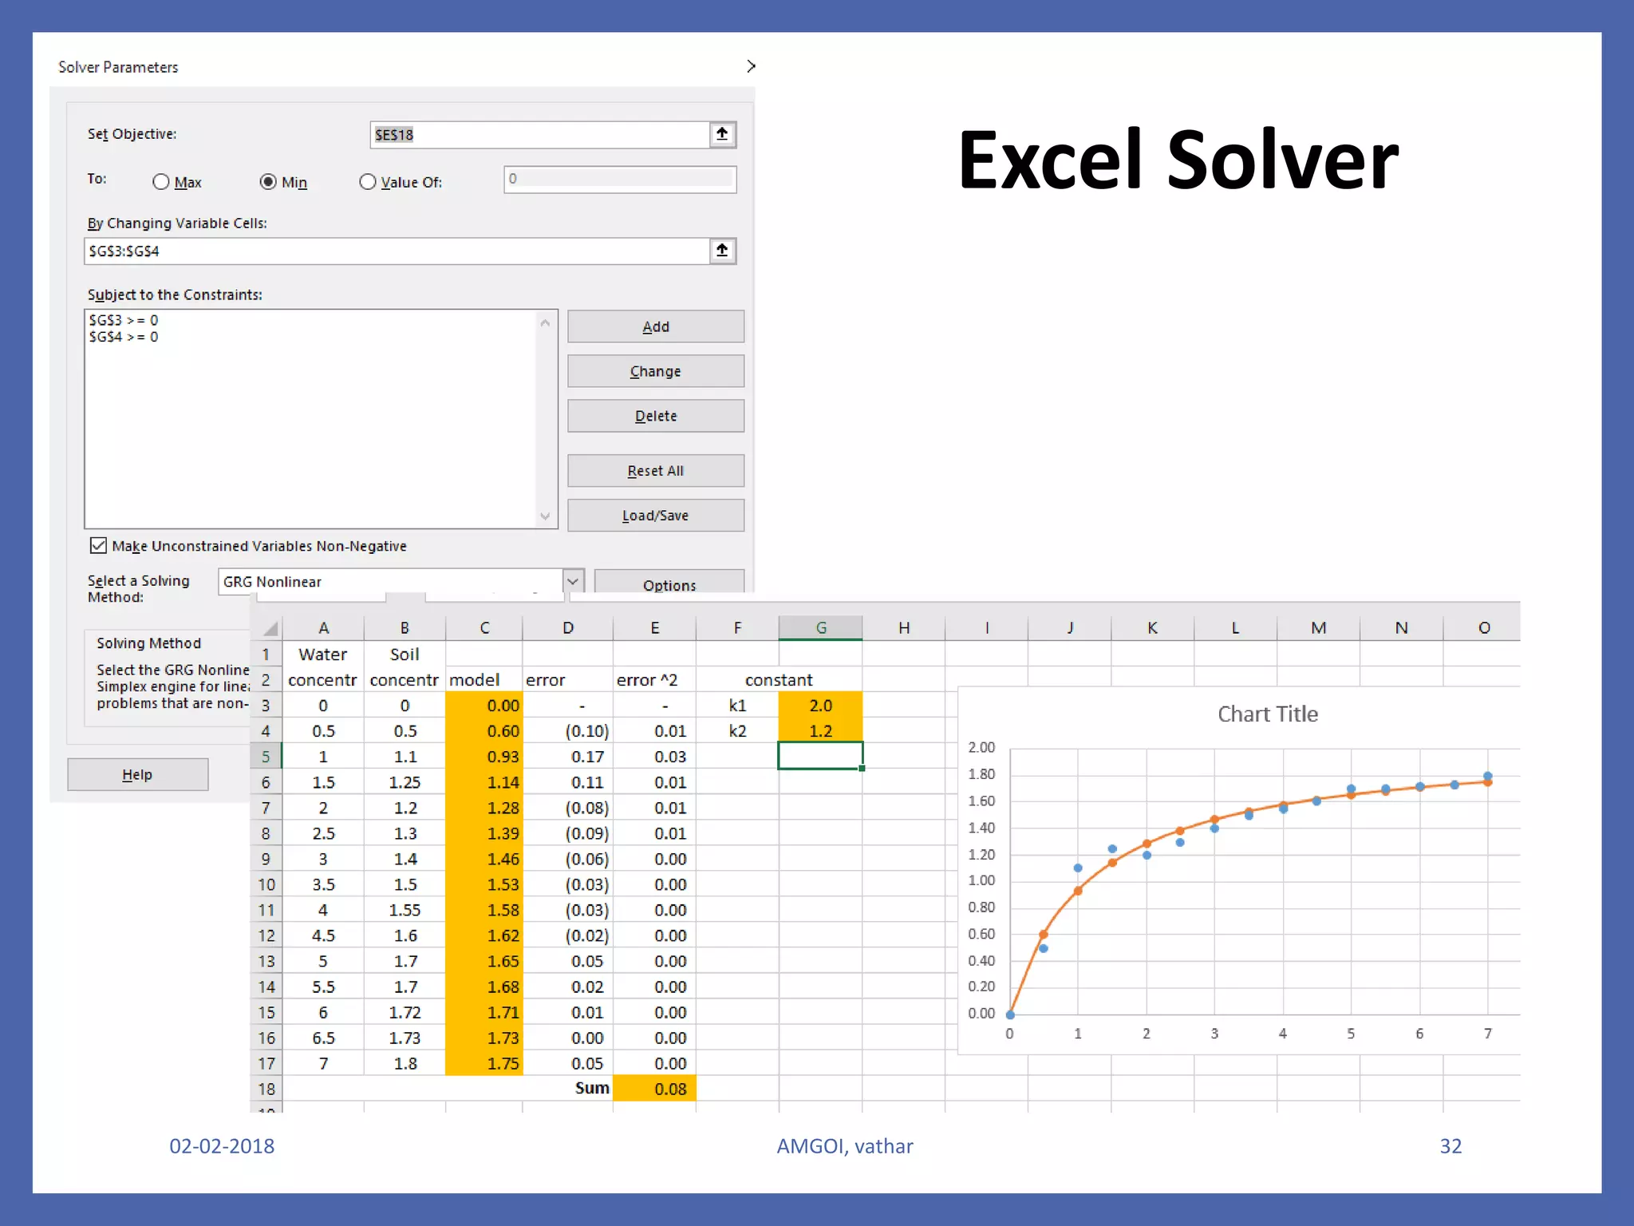1634x1226 pixels.
Task: Click the Sum cell showing 0.08
Action: [x=654, y=1089]
